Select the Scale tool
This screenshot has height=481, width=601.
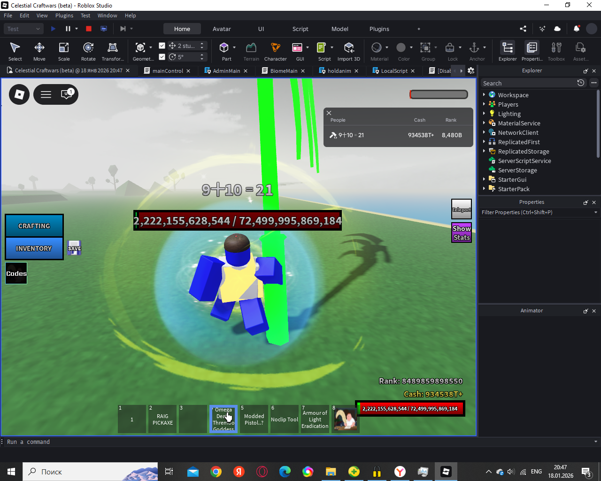coord(64,51)
